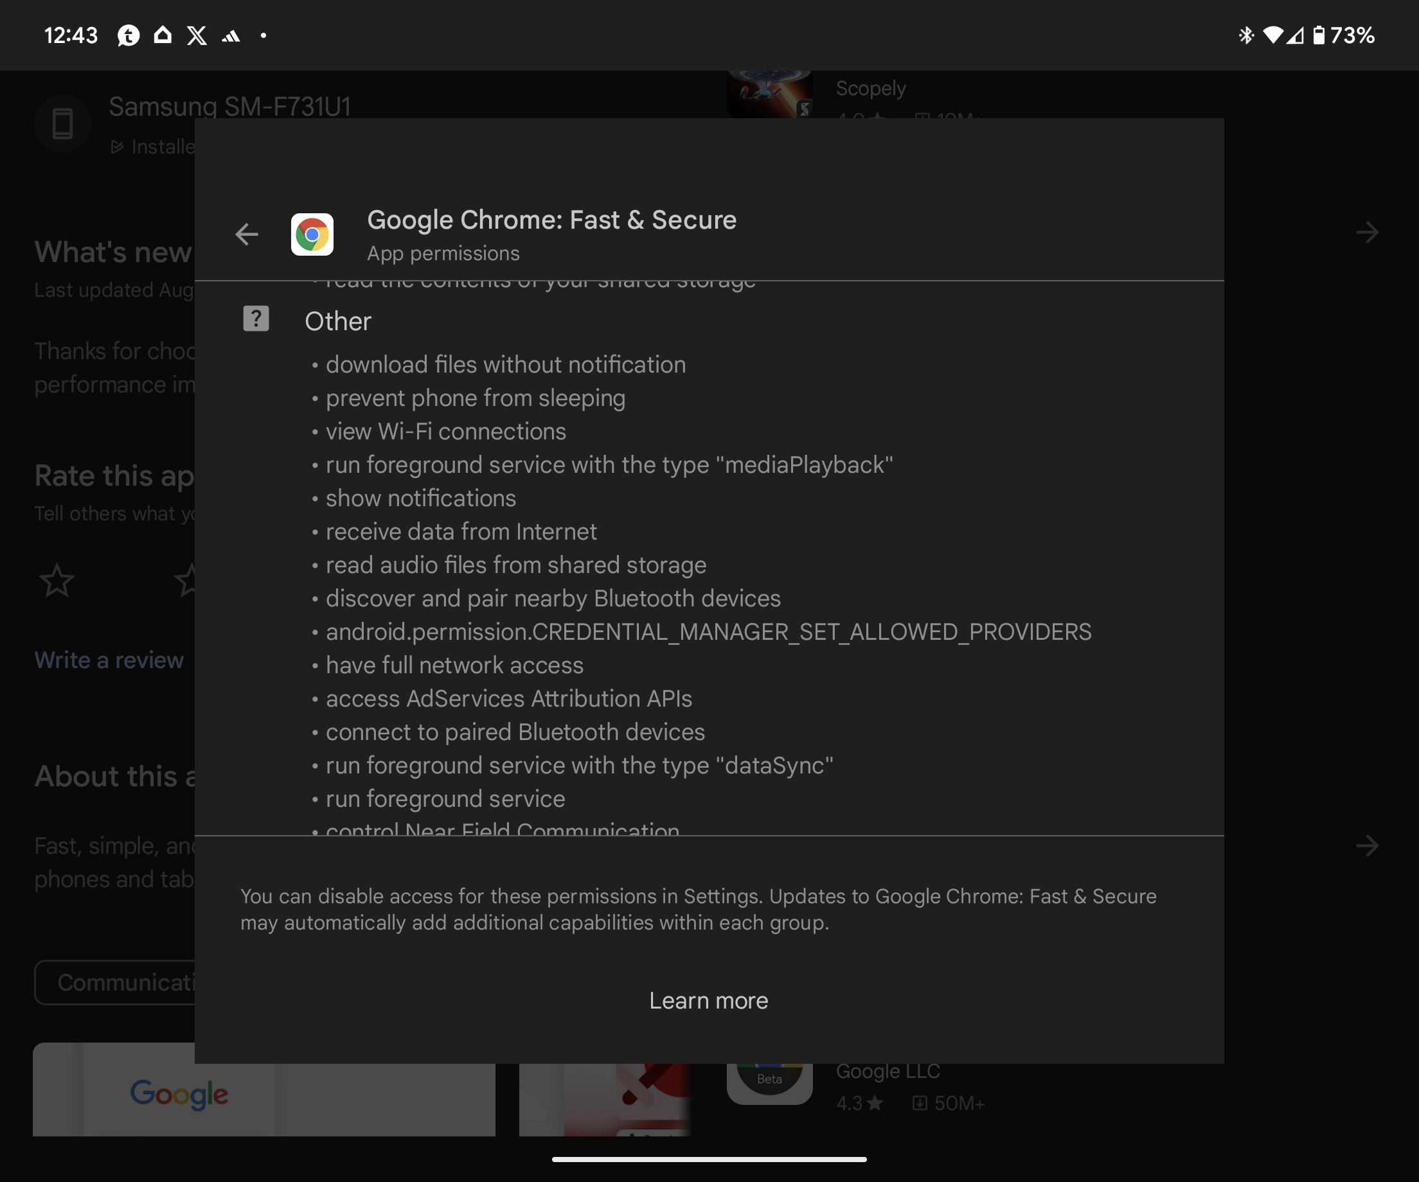Screen dimensions: 1419x1182
Task: Tap the Google Chrome app icon
Action: (x=312, y=234)
